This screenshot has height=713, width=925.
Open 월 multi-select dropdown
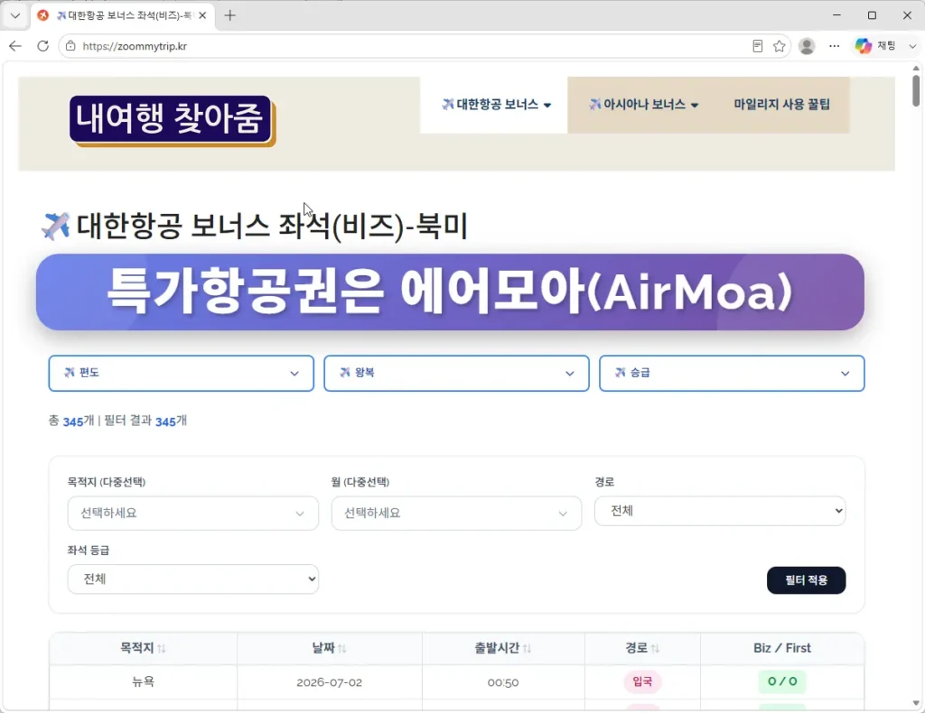(x=456, y=514)
